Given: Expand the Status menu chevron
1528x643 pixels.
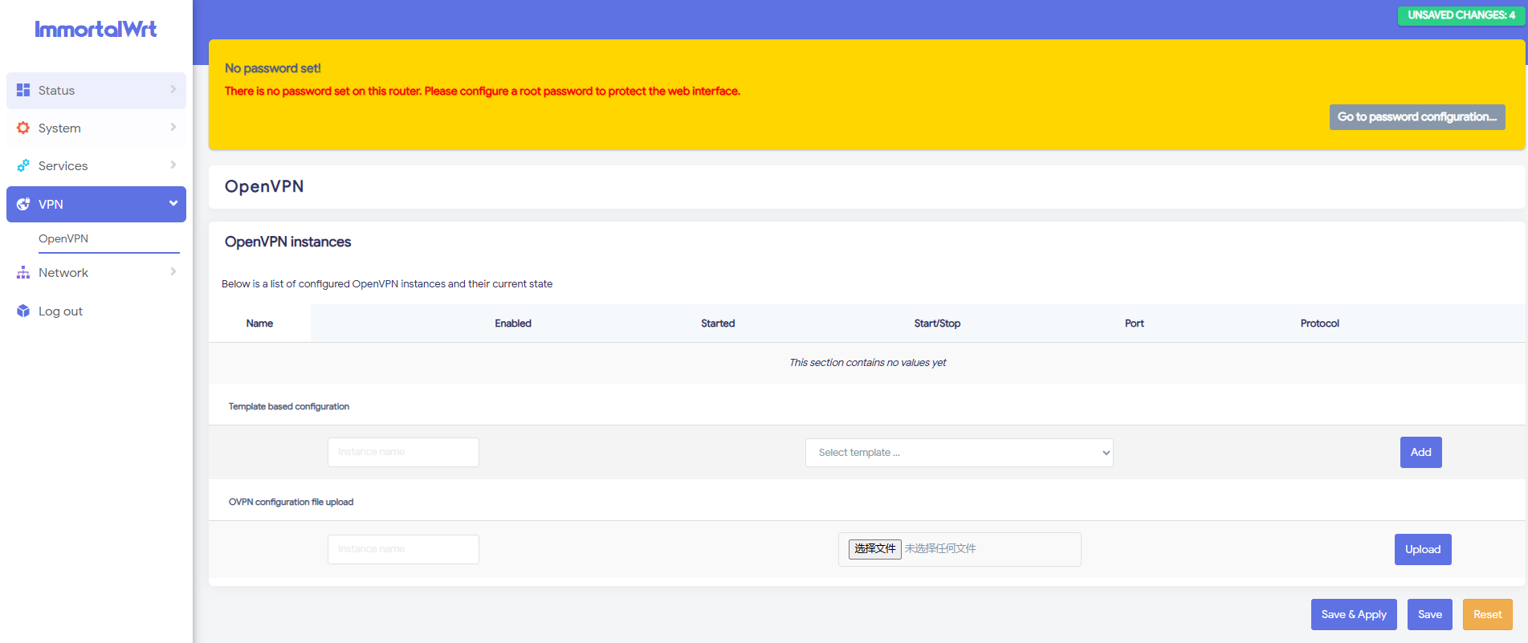Looking at the screenshot, I should (173, 89).
